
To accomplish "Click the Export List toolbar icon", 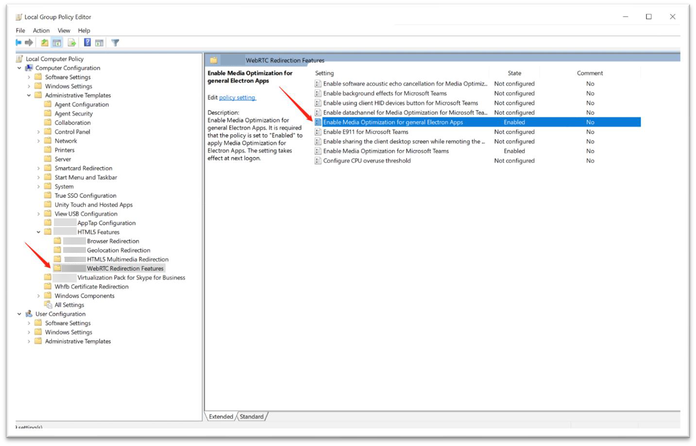I will click(x=72, y=43).
